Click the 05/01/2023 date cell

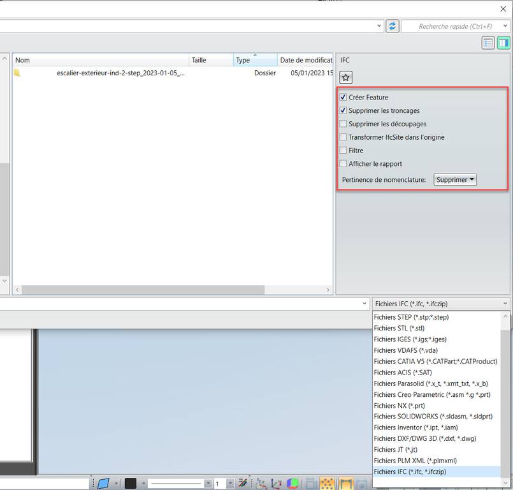pos(312,73)
